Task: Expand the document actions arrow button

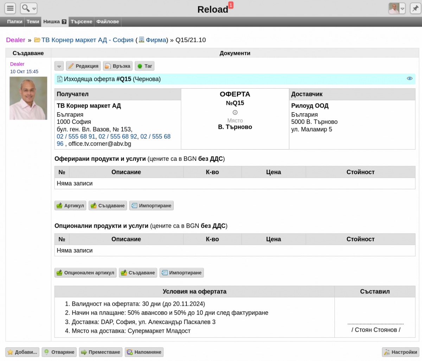Action: click(59, 66)
